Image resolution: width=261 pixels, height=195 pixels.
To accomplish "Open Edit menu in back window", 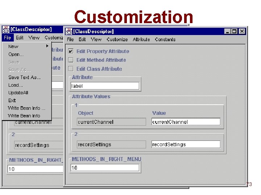I will (20, 38).
